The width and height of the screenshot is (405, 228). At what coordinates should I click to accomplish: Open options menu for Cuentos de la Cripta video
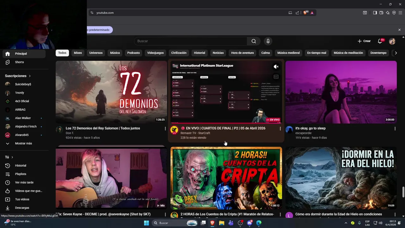[280, 214]
